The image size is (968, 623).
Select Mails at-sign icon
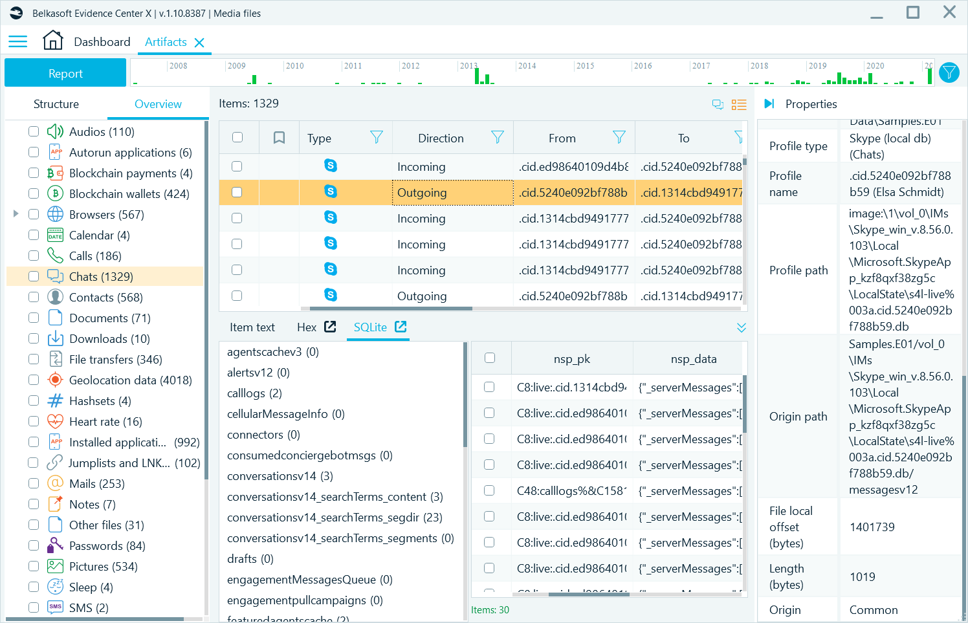[55, 483]
